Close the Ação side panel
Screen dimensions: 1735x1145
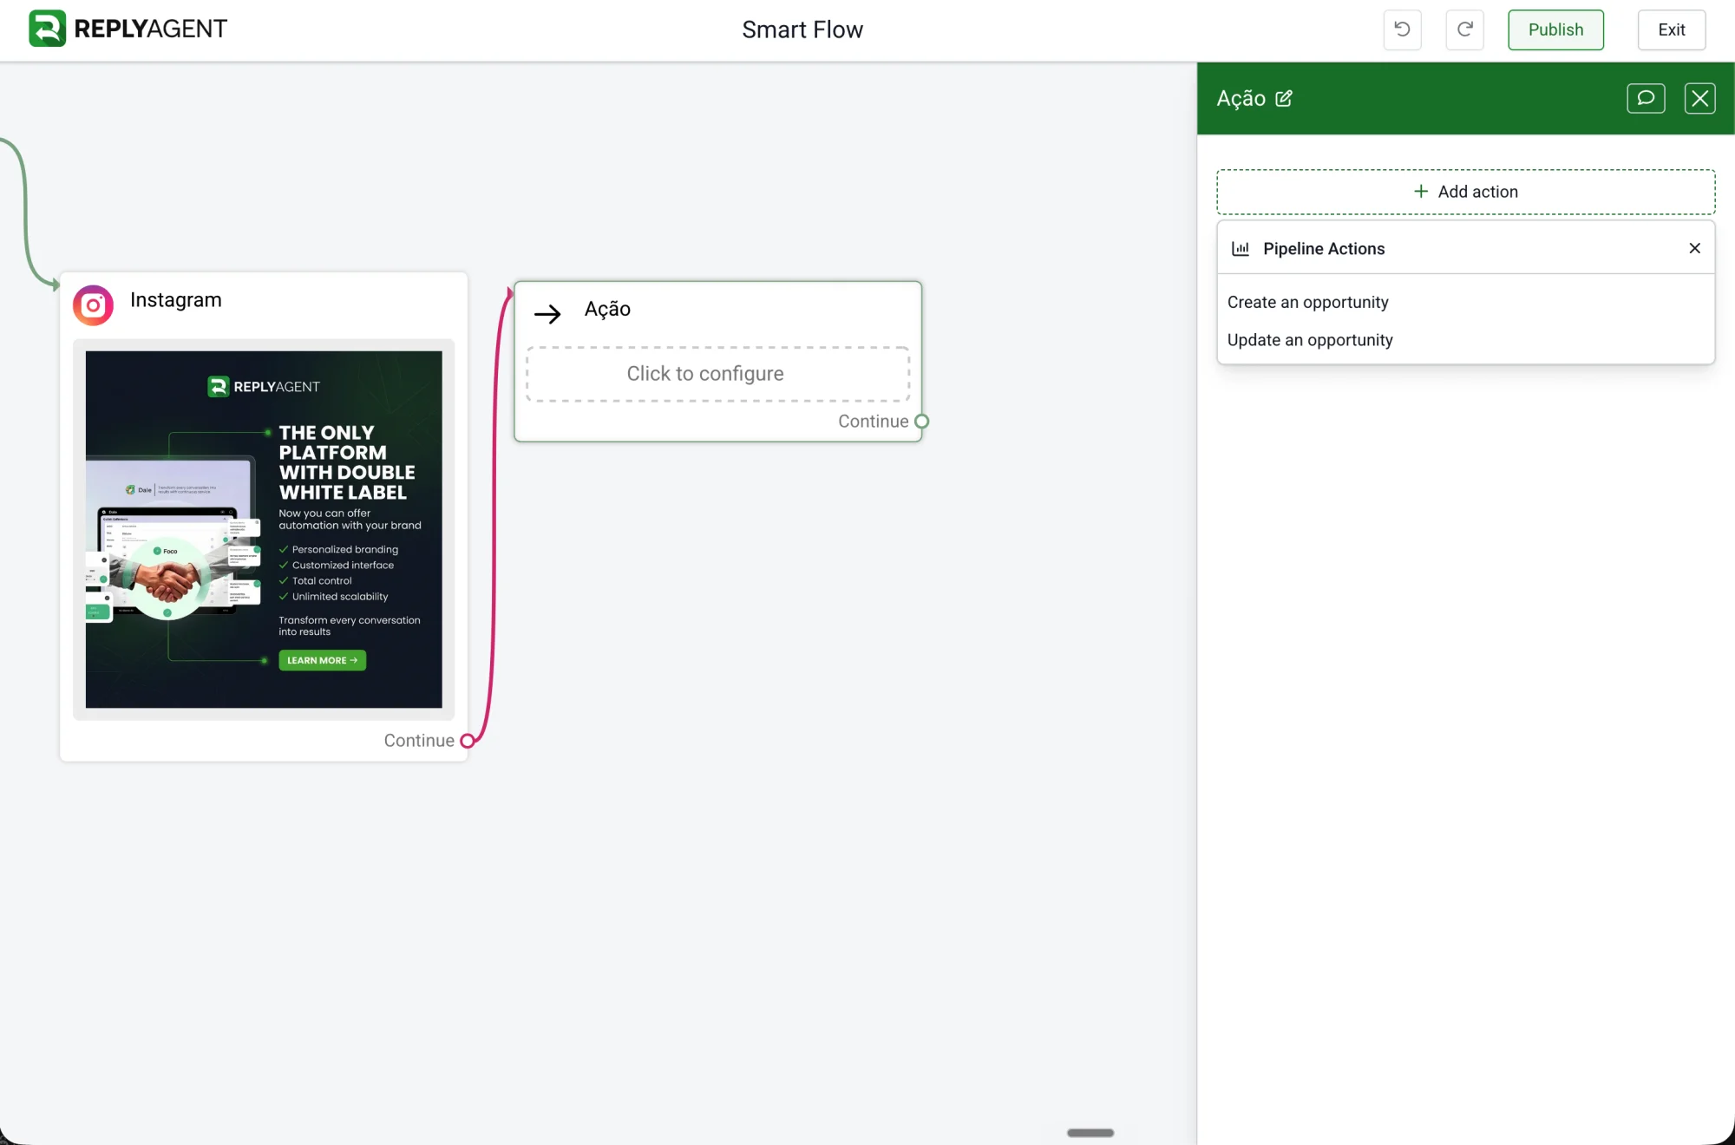1699,98
